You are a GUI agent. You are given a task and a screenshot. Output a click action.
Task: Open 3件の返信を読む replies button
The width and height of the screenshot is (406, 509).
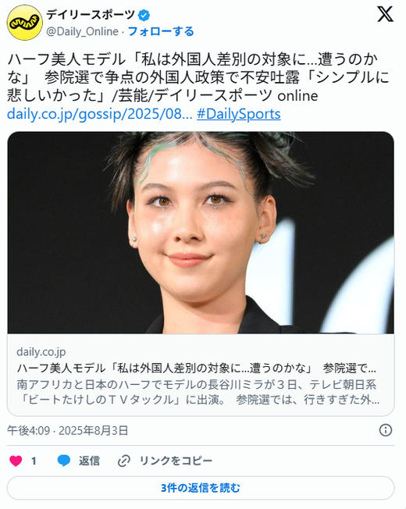point(201,488)
